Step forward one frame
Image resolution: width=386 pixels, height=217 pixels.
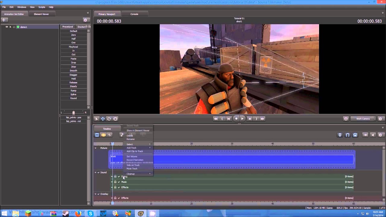(250, 119)
